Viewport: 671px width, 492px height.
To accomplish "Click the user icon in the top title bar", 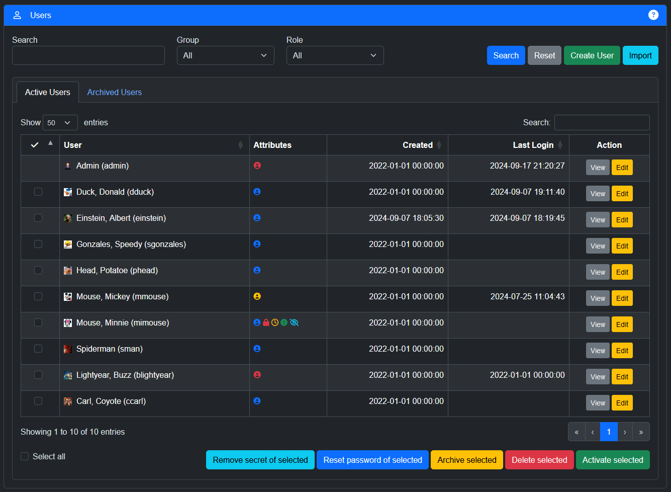I will pos(17,15).
